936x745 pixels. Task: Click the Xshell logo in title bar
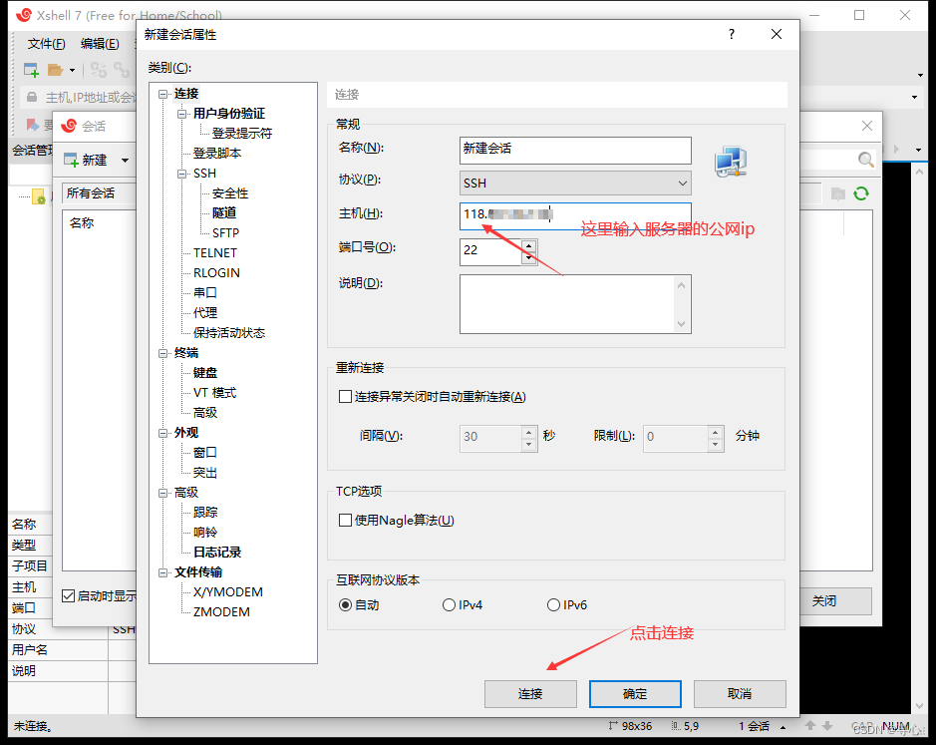point(24,15)
